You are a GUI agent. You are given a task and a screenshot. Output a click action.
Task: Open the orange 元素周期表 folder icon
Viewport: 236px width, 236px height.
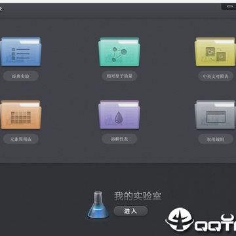pyautogui.click(x=20, y=115)
